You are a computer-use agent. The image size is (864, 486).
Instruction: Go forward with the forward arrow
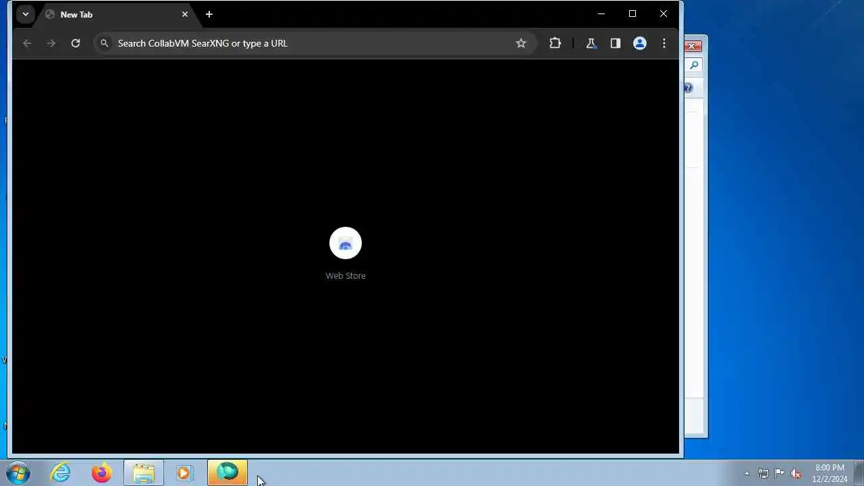pyautogui.click(x=51, y=43)
